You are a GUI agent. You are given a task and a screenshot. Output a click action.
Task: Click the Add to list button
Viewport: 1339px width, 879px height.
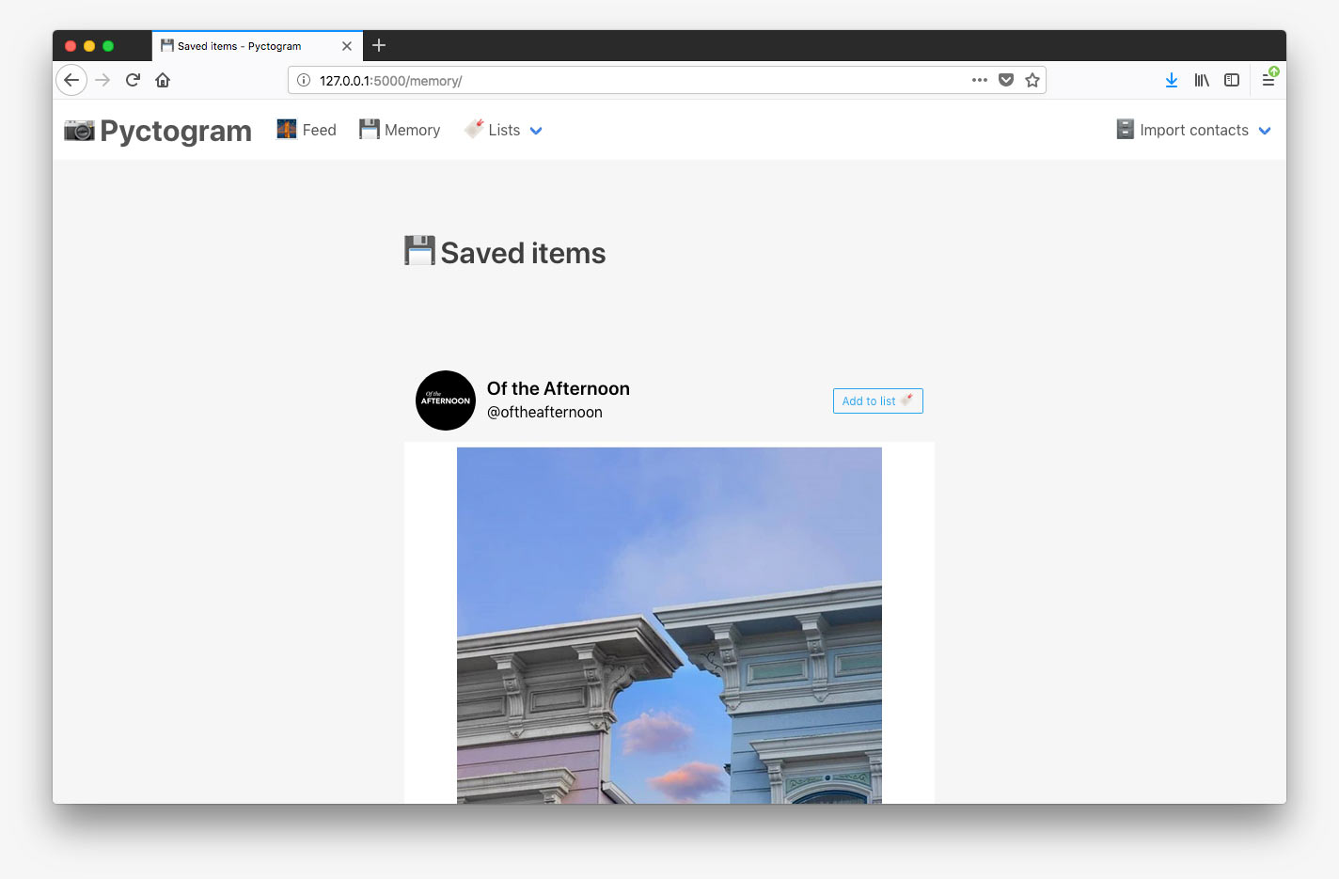pyautogui.click(x=877, y=401)
